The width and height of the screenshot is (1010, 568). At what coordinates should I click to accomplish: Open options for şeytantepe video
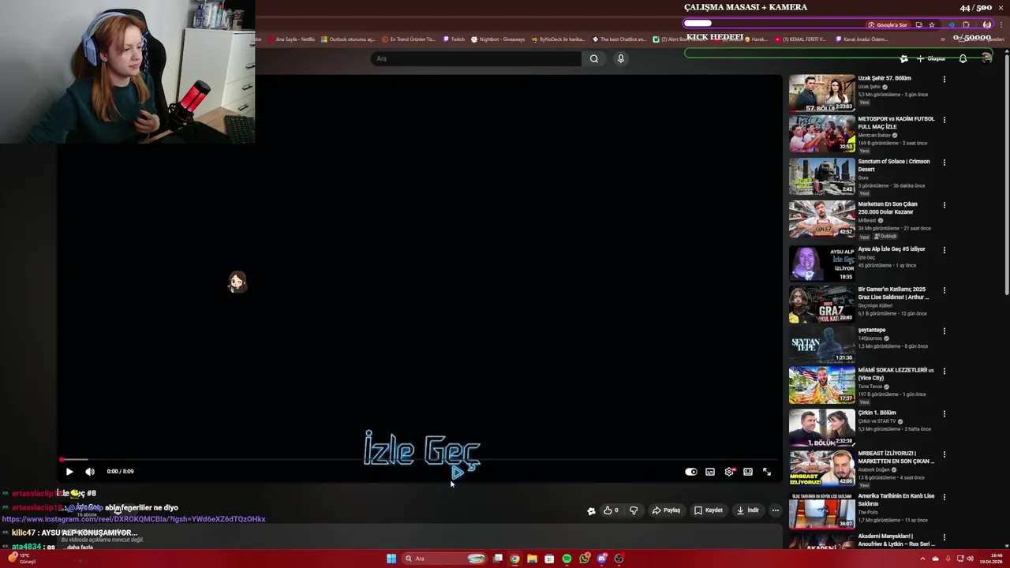[944, 331]
